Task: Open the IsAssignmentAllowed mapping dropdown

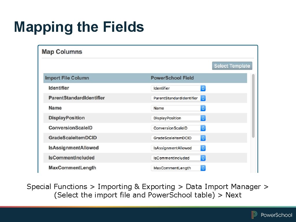Action: (x=177, y=148)
